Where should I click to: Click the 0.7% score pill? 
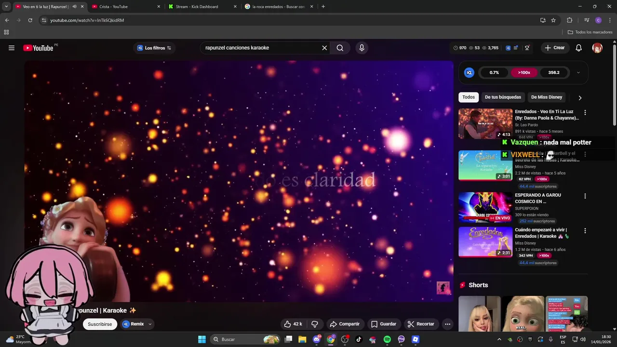pyautogui.click(x=494, y=73)
